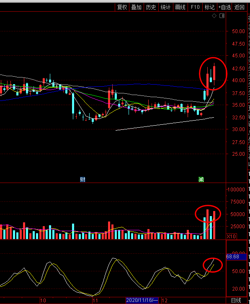250x304 pixels.
Task: Click the 75000 volume axis label
Action: pyautogui.click(x=237, y=202)
